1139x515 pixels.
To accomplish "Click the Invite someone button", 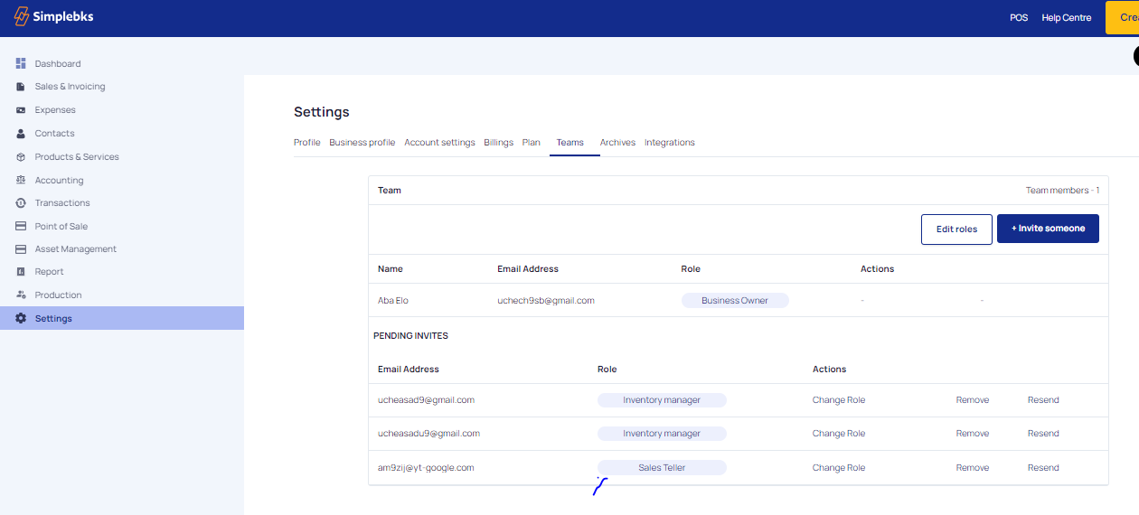I will [1047, 229].
